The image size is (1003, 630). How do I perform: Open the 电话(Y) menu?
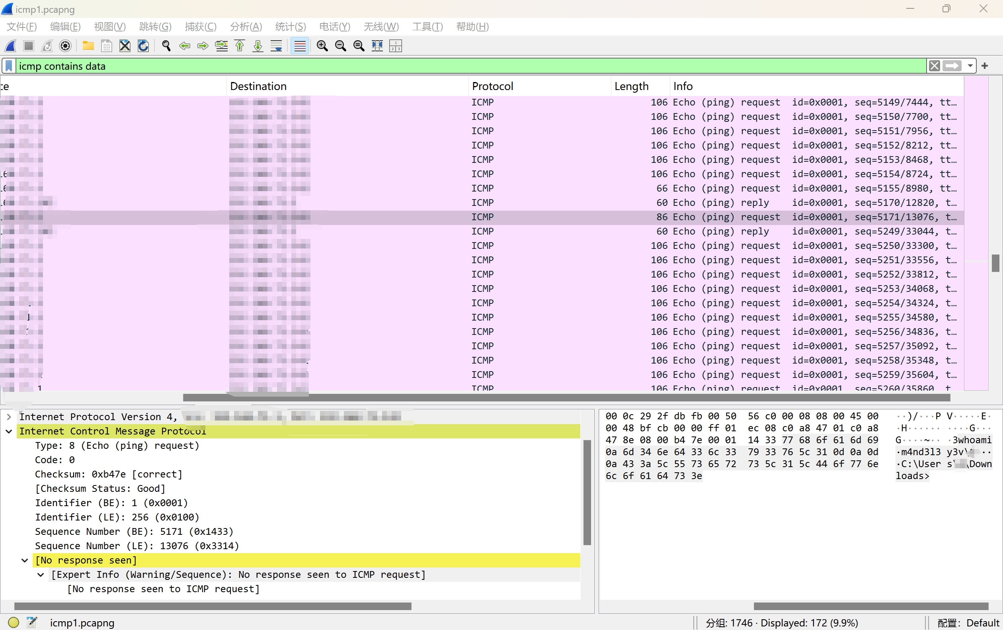pos(335,27)
